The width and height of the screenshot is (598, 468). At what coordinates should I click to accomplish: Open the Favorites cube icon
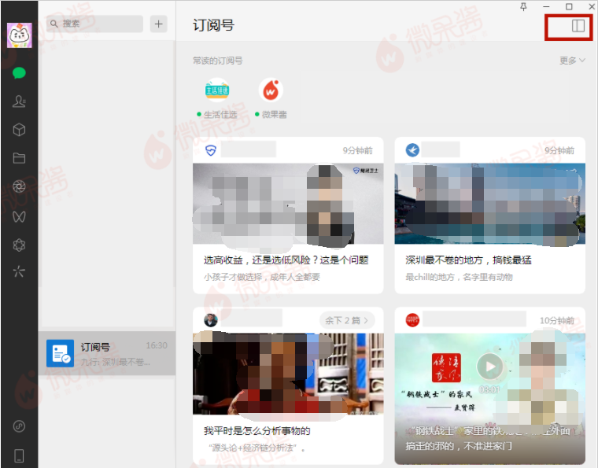19,130
